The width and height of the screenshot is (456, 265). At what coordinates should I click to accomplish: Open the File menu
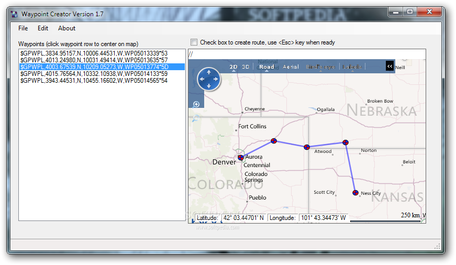point(23,28)
